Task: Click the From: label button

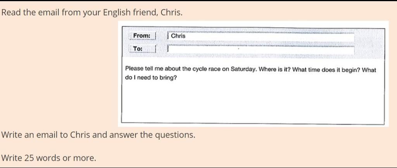Action: pos(142,36)
